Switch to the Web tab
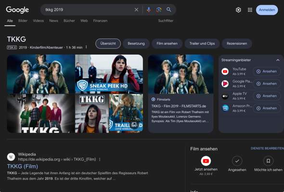 (84, 21)
